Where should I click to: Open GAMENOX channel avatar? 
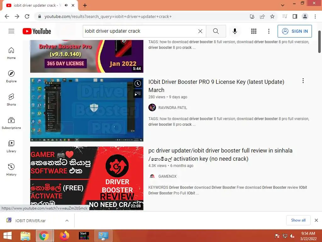(x=152, y=176)
